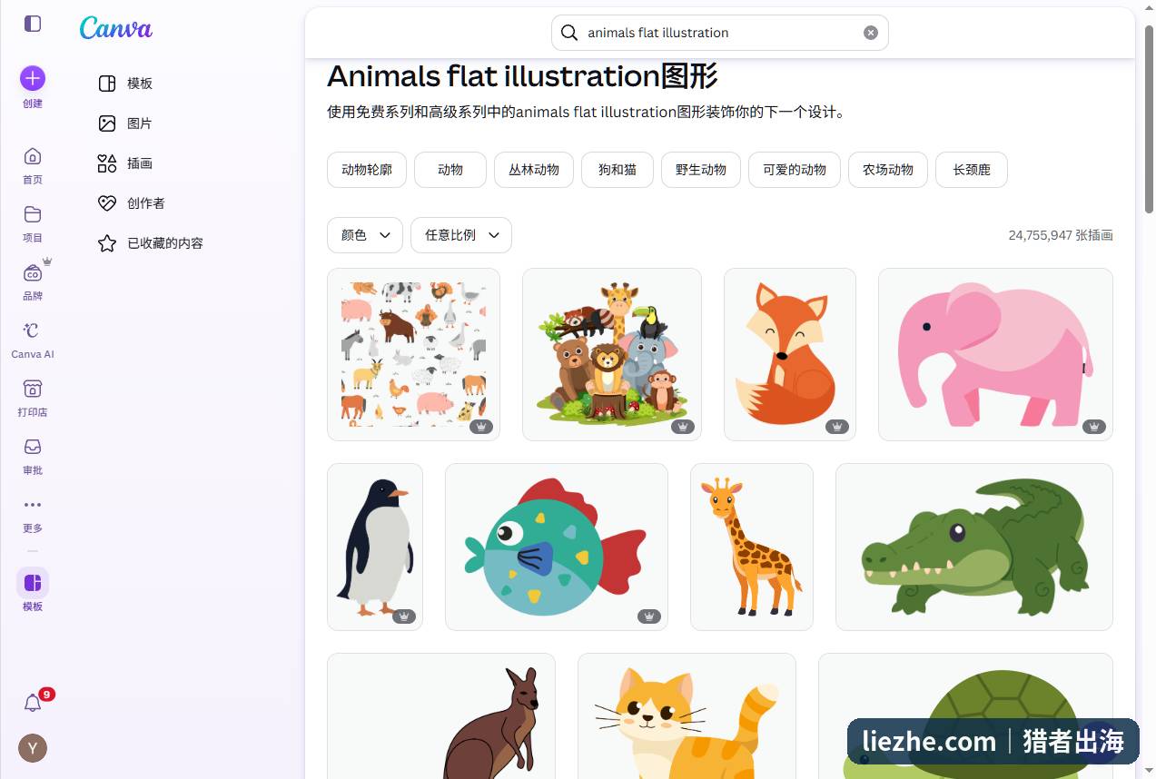Select the 农场动物 filter chip

(x=888, y=170)
